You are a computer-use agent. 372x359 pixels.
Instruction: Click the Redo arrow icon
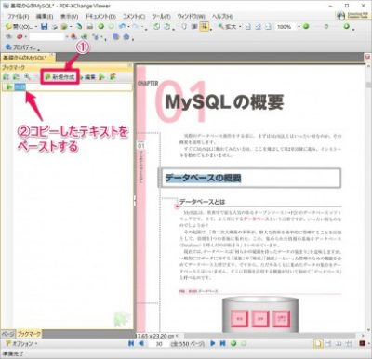coord(136,27)
